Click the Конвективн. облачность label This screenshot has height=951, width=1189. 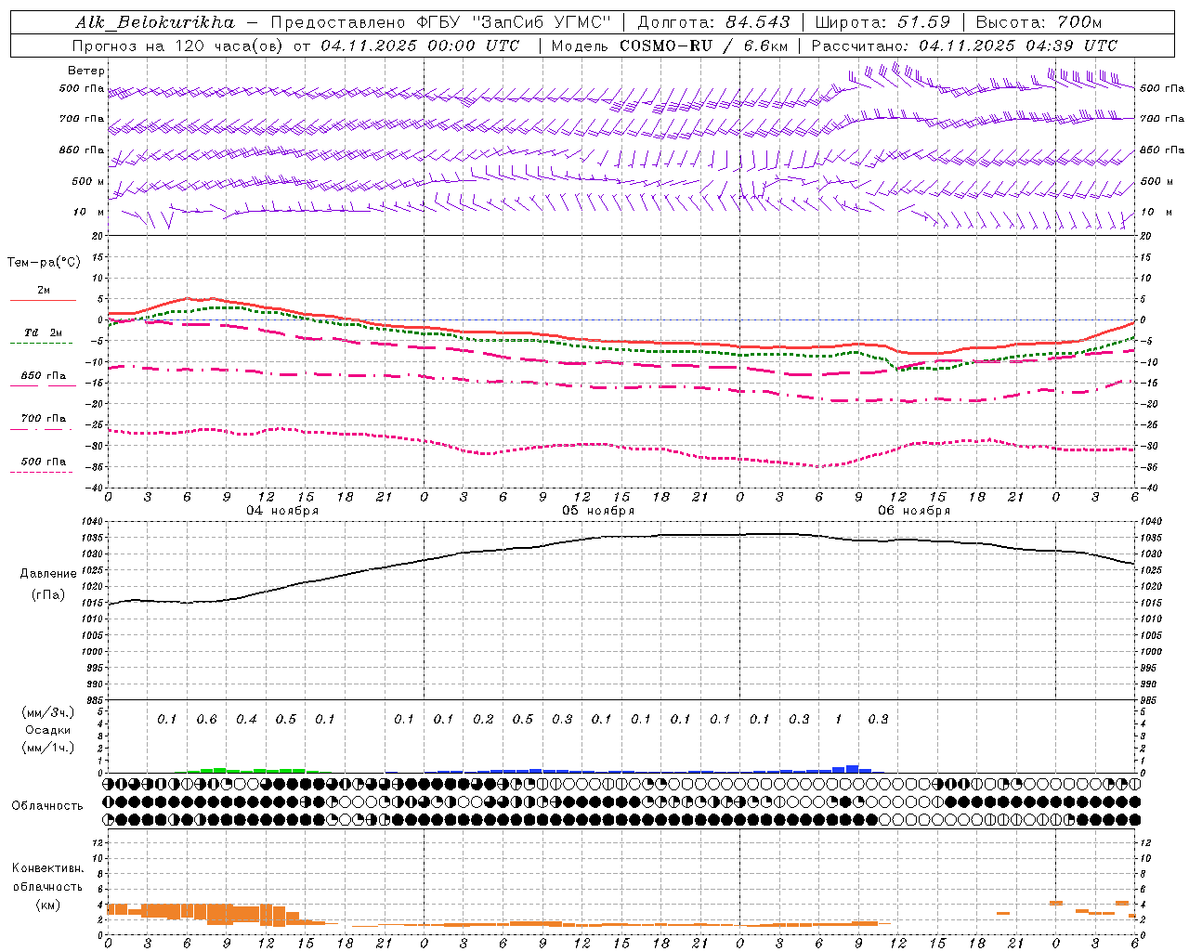pyautogui.click(x=47, y=877)
